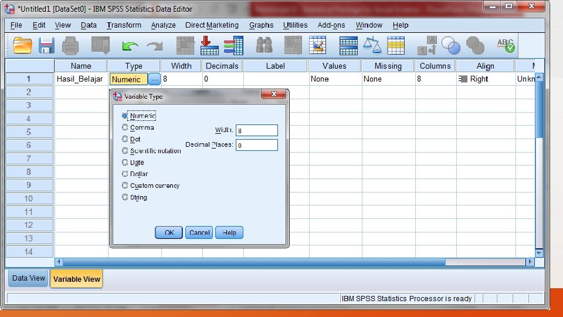Open the View menu
563x317 pixels.
pyautogui.click(x=63, y=25)
